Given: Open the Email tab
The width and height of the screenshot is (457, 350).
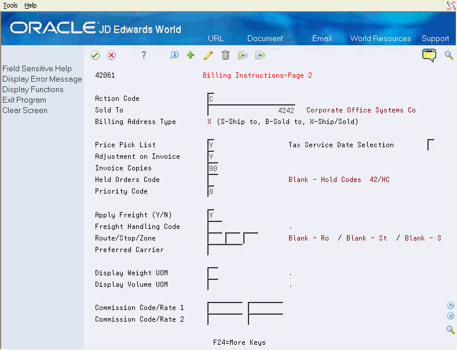Looking at the screenshot, I should 322,38.
